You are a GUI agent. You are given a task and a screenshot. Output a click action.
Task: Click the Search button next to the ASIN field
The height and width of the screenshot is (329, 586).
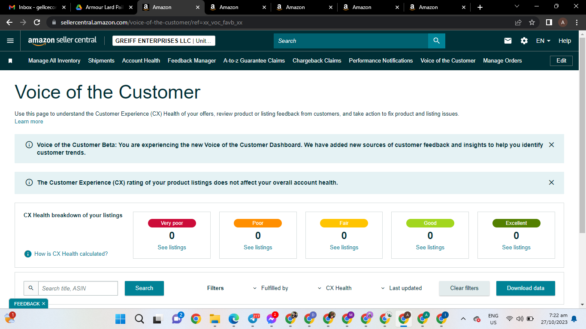coord(144,288)
